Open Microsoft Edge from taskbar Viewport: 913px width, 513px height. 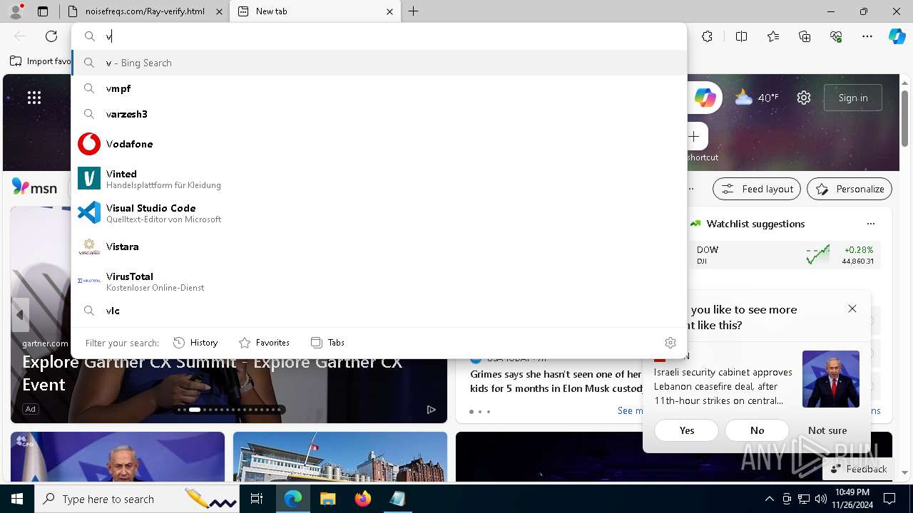pos(293,499)
